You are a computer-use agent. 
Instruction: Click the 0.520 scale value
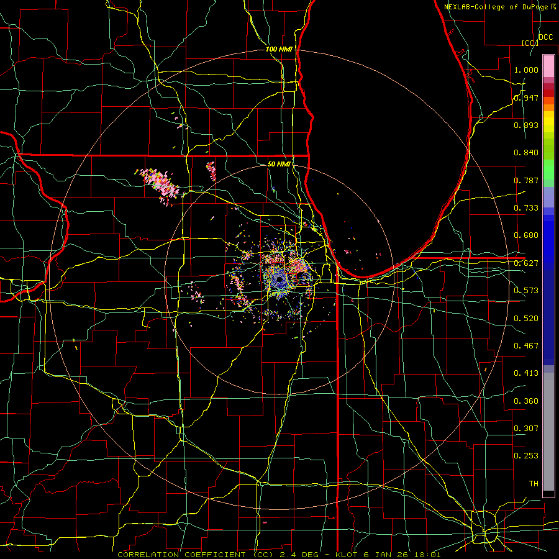(x=526, y=319)
